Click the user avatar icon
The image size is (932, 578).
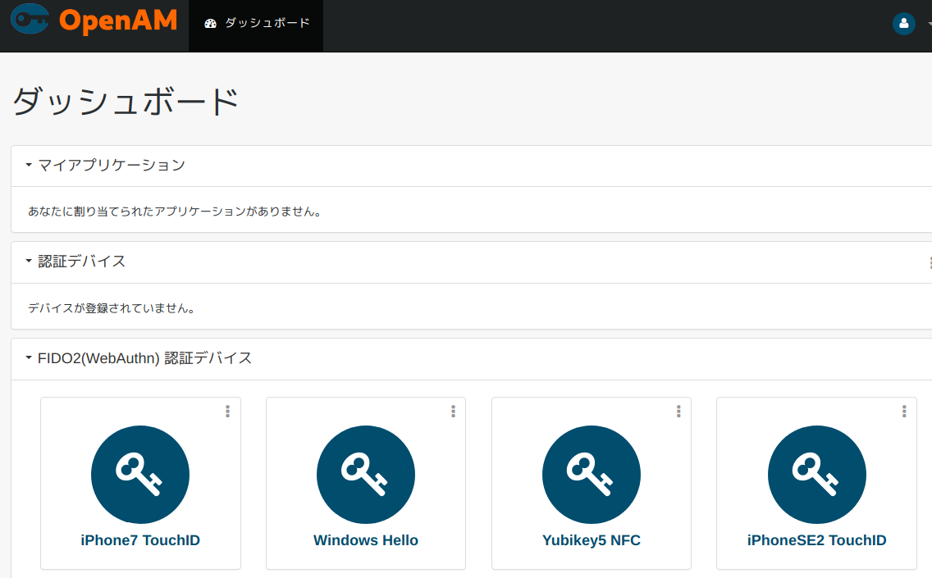(903, 24)
